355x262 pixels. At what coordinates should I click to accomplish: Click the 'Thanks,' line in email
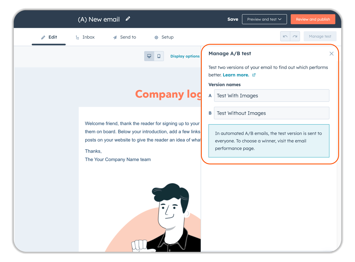(93, 151)
